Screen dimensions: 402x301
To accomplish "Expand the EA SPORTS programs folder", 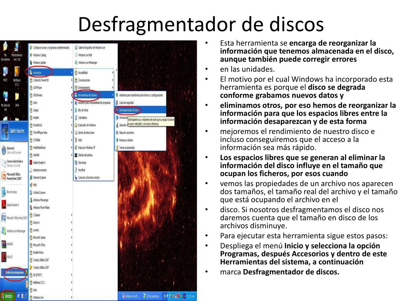I will point(51,275).
